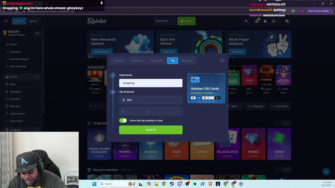Switch to the Deposit tab
The image size is (335, 188).
119,61
